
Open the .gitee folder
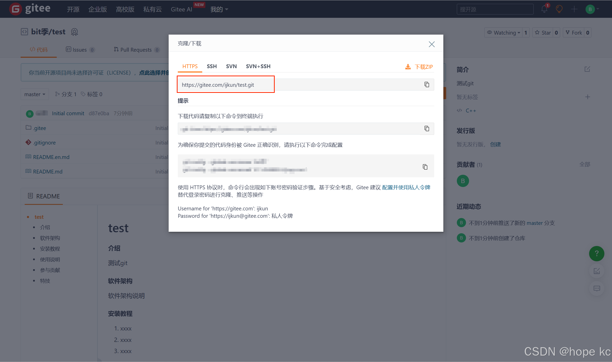tap(40, 128)
